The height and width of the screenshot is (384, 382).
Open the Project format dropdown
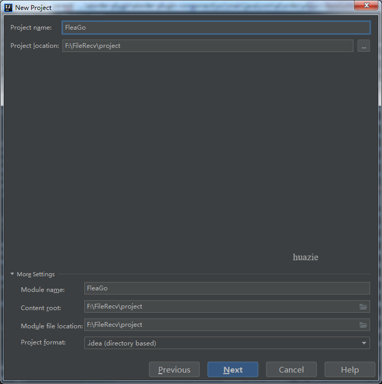click(x=227, y=343)
